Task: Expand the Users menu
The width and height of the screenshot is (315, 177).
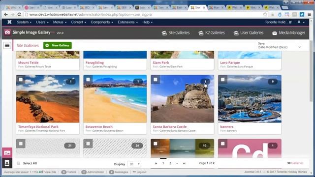Action: [x=42, y=22]
